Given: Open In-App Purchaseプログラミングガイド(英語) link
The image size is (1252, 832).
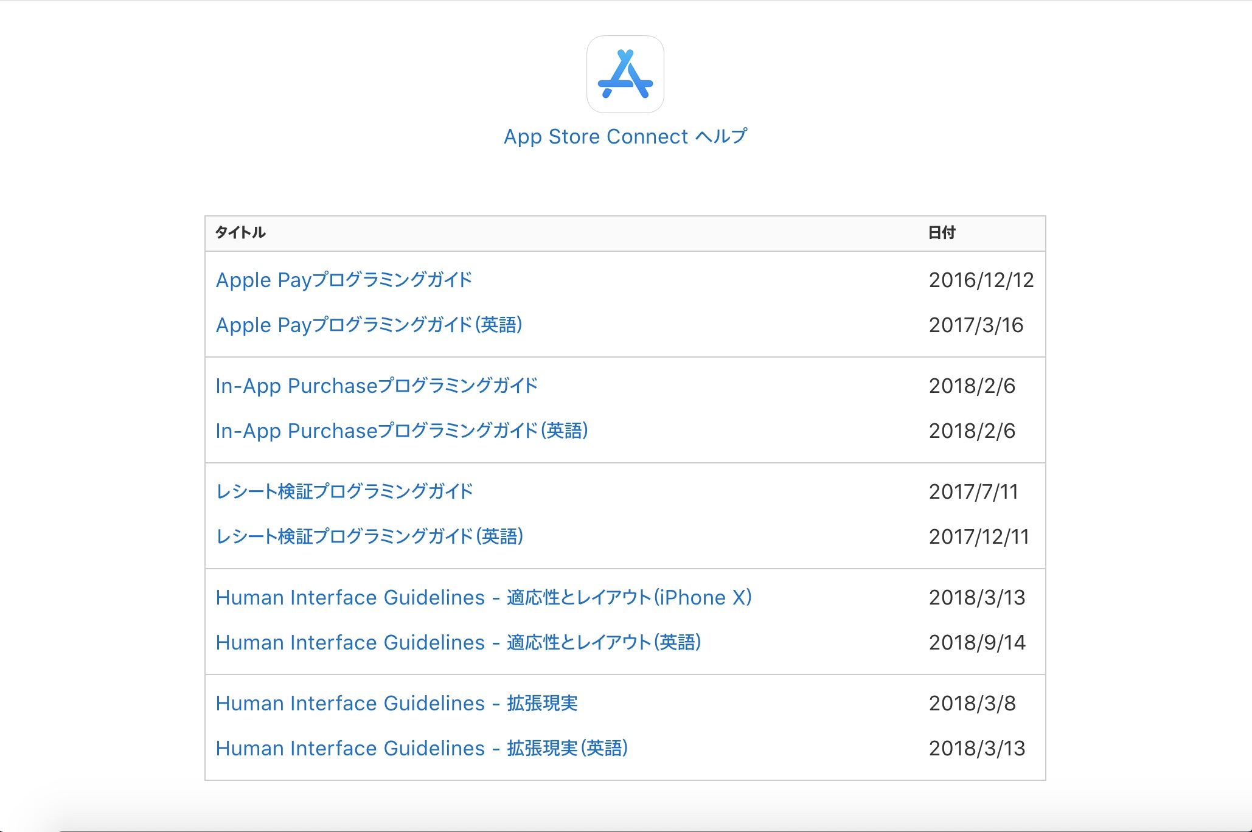Looking at the screenshot, I should (402, 431).
